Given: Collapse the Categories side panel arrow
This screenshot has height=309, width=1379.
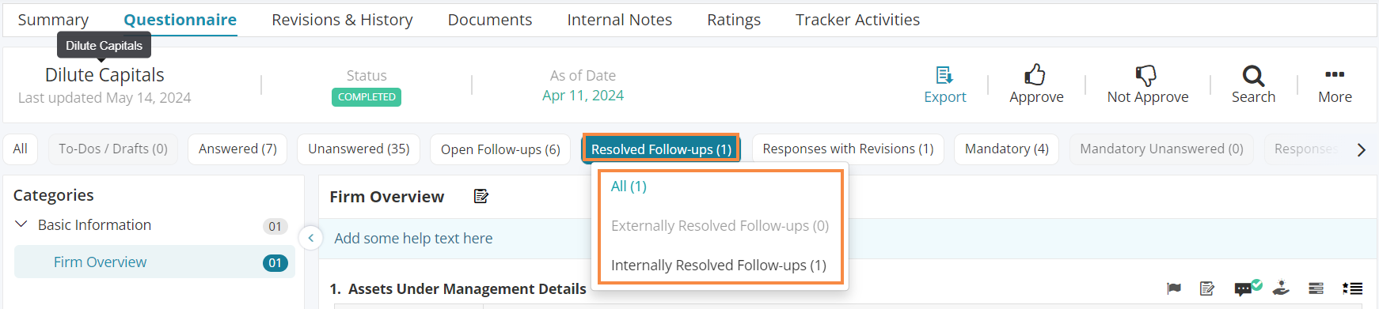Looking at the screenshot, I should pos(310,238).
